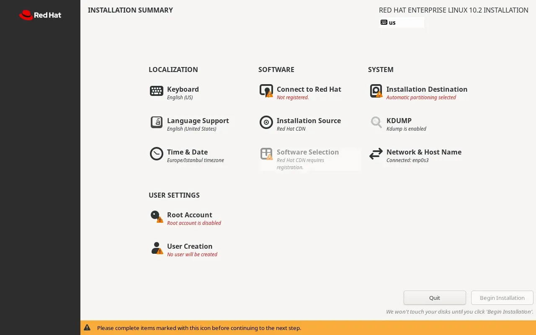Click the 'English (United States)' language status

[192, 129]
